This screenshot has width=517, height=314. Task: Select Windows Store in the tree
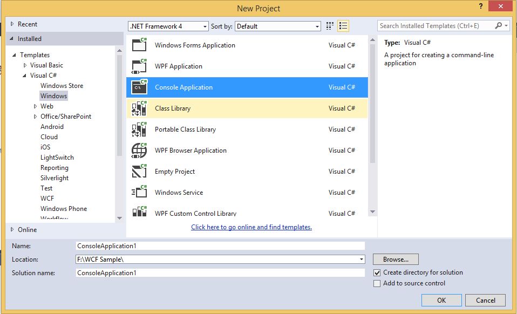62,86
